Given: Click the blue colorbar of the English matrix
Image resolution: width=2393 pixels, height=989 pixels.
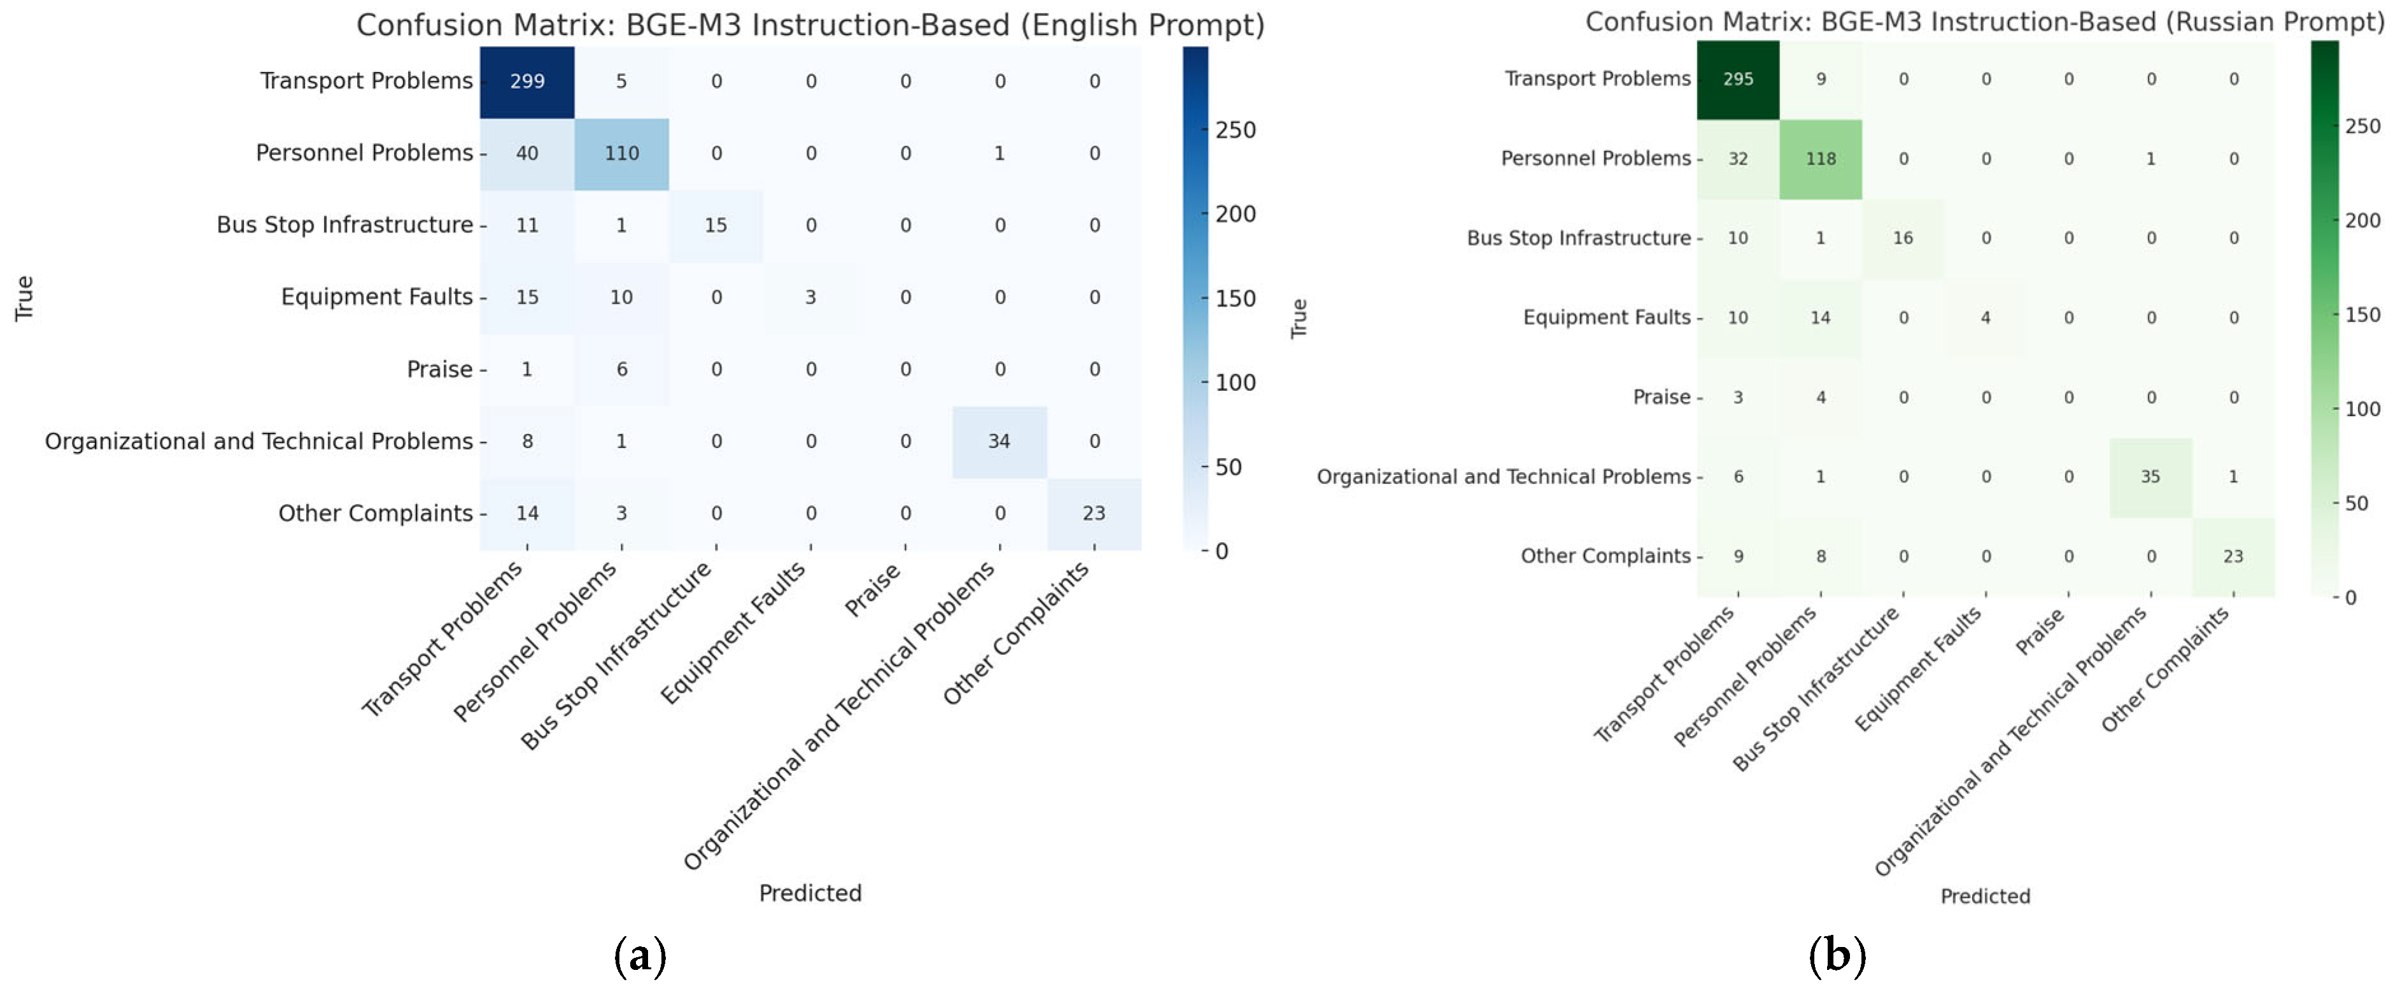Looking at the screenshot, I should (1195, 297).
